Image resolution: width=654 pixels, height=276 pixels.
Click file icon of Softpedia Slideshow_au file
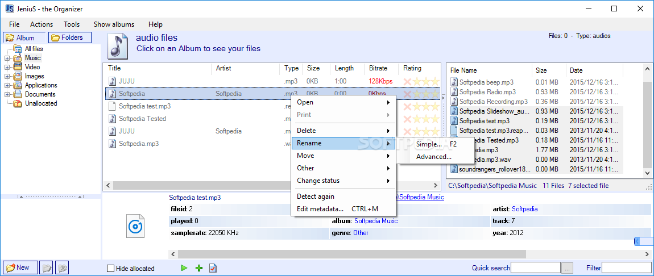[454, 111]
